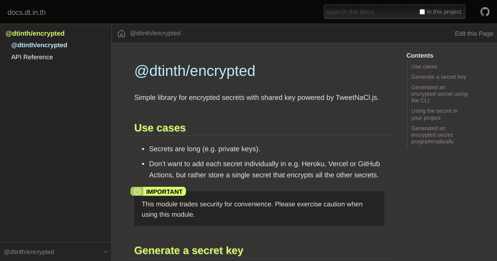Expand the @dtinth/encrypted selector at bottom left
The image size is (497, 261).
point(29,252)
